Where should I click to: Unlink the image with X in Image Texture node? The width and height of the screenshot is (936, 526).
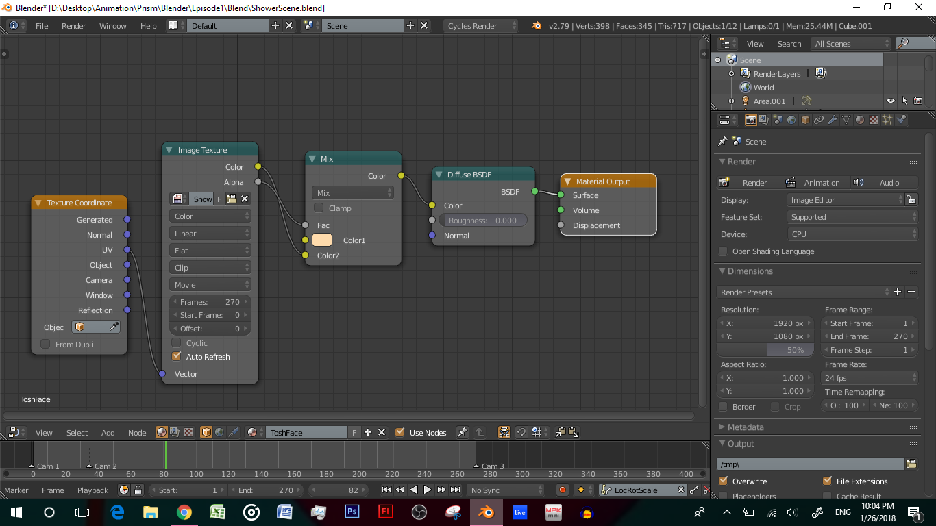pos(245,199)
